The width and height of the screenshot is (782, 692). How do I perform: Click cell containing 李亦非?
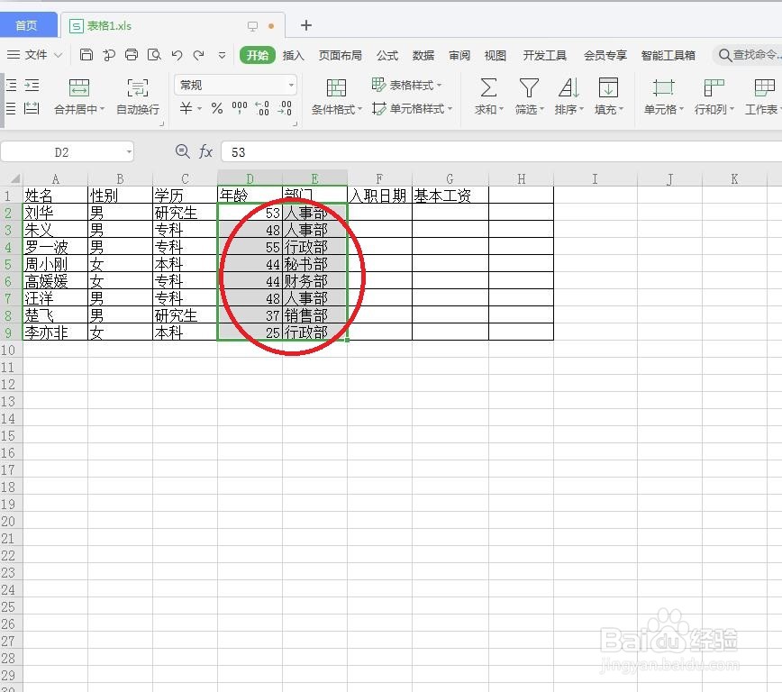point(55,332)
